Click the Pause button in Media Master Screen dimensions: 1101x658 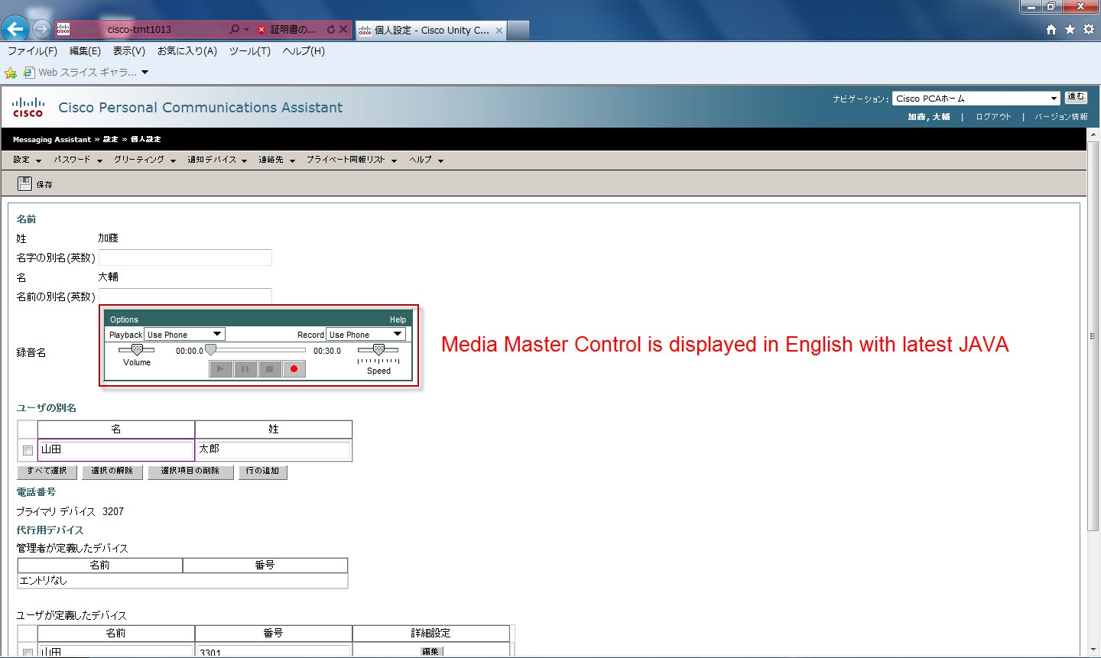245,369
